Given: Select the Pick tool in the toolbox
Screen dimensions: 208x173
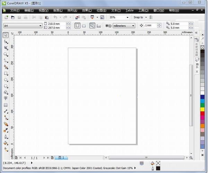Looking at the screenshot, I should (x=6, y=35).
